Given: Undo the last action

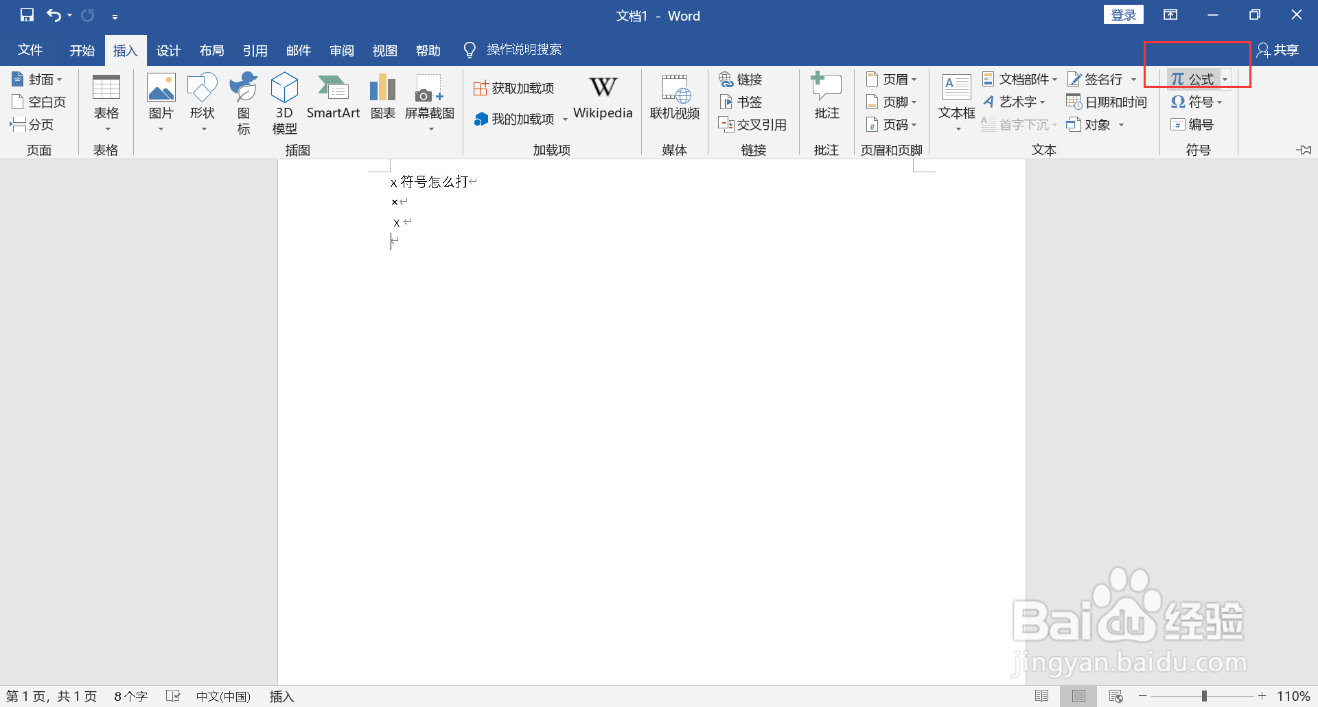Looking at the screenshot, I should click(x=54, y=15).
